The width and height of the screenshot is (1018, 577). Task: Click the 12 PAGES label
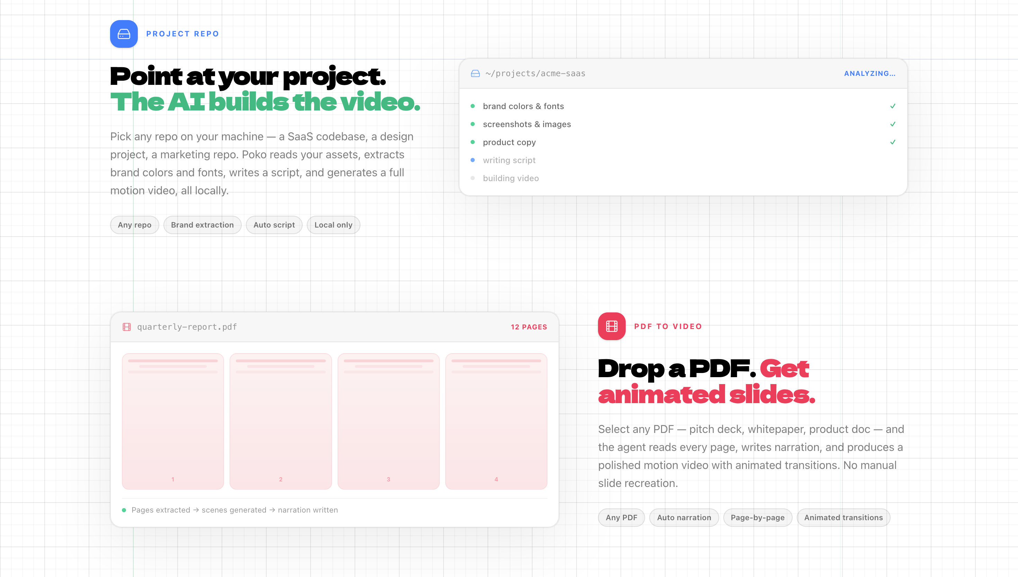pyautogui.click(x=529, y=327)
